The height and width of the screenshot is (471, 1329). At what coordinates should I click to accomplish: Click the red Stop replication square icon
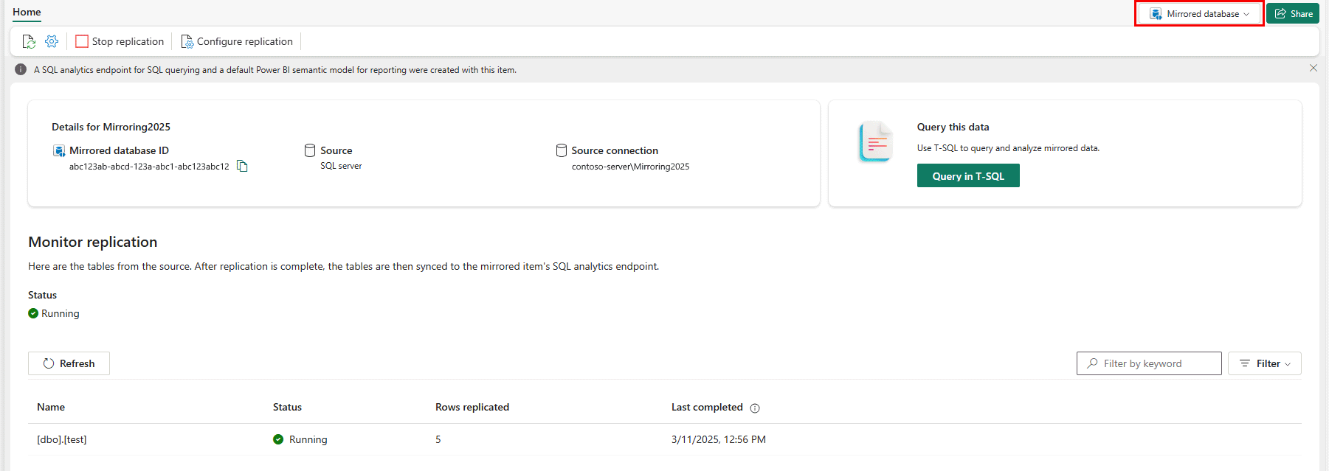82,42
